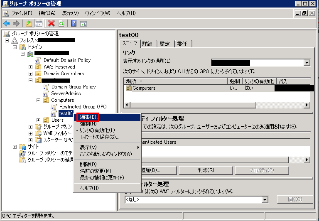Select the ServerAdmins GPO link icon
The image size is (319, 221).
click(46, 93)
